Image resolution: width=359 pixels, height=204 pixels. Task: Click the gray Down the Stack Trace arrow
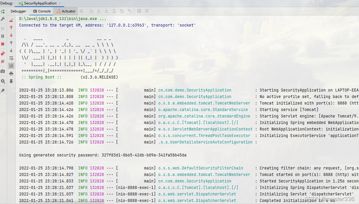11,50
